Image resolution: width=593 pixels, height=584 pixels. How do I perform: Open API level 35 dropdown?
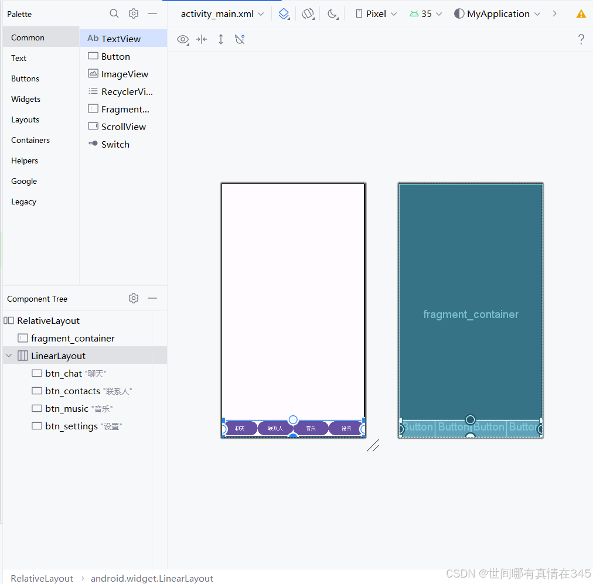426,14
